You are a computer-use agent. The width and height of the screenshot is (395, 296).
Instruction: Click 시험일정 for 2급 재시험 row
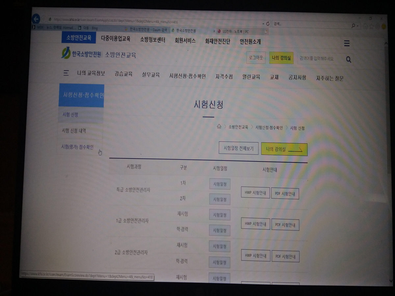click(x=220, y=246)
